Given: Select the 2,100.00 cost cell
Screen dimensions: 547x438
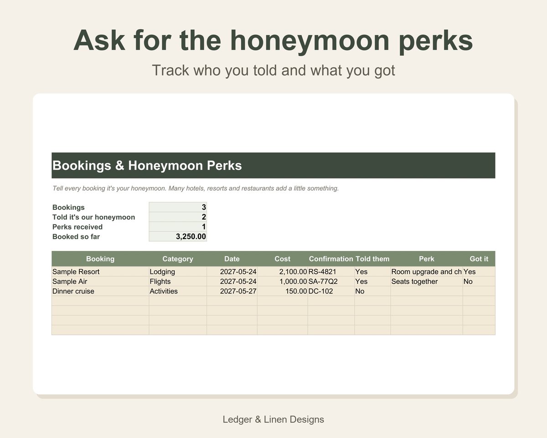Looking at the screenshot, I should tap(283, 271).
